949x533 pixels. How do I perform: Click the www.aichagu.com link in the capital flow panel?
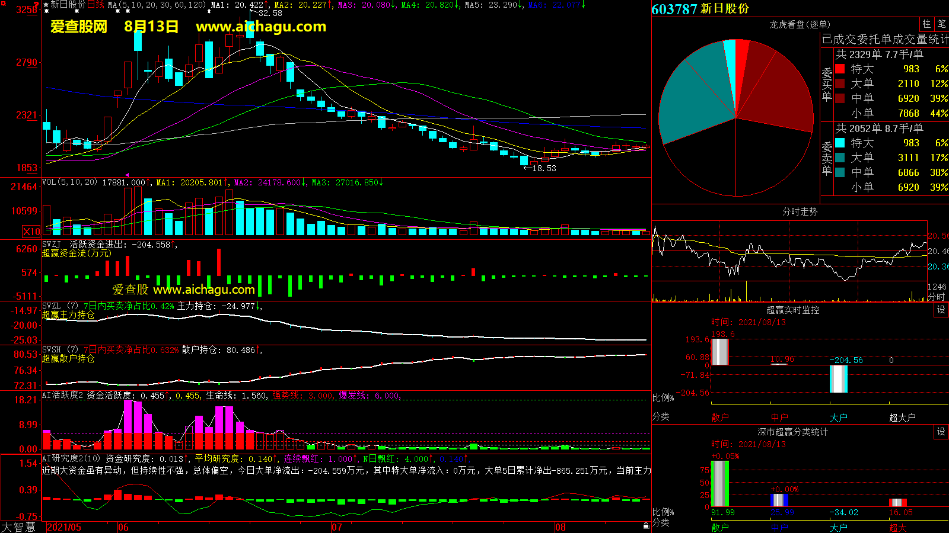(203, 290)
